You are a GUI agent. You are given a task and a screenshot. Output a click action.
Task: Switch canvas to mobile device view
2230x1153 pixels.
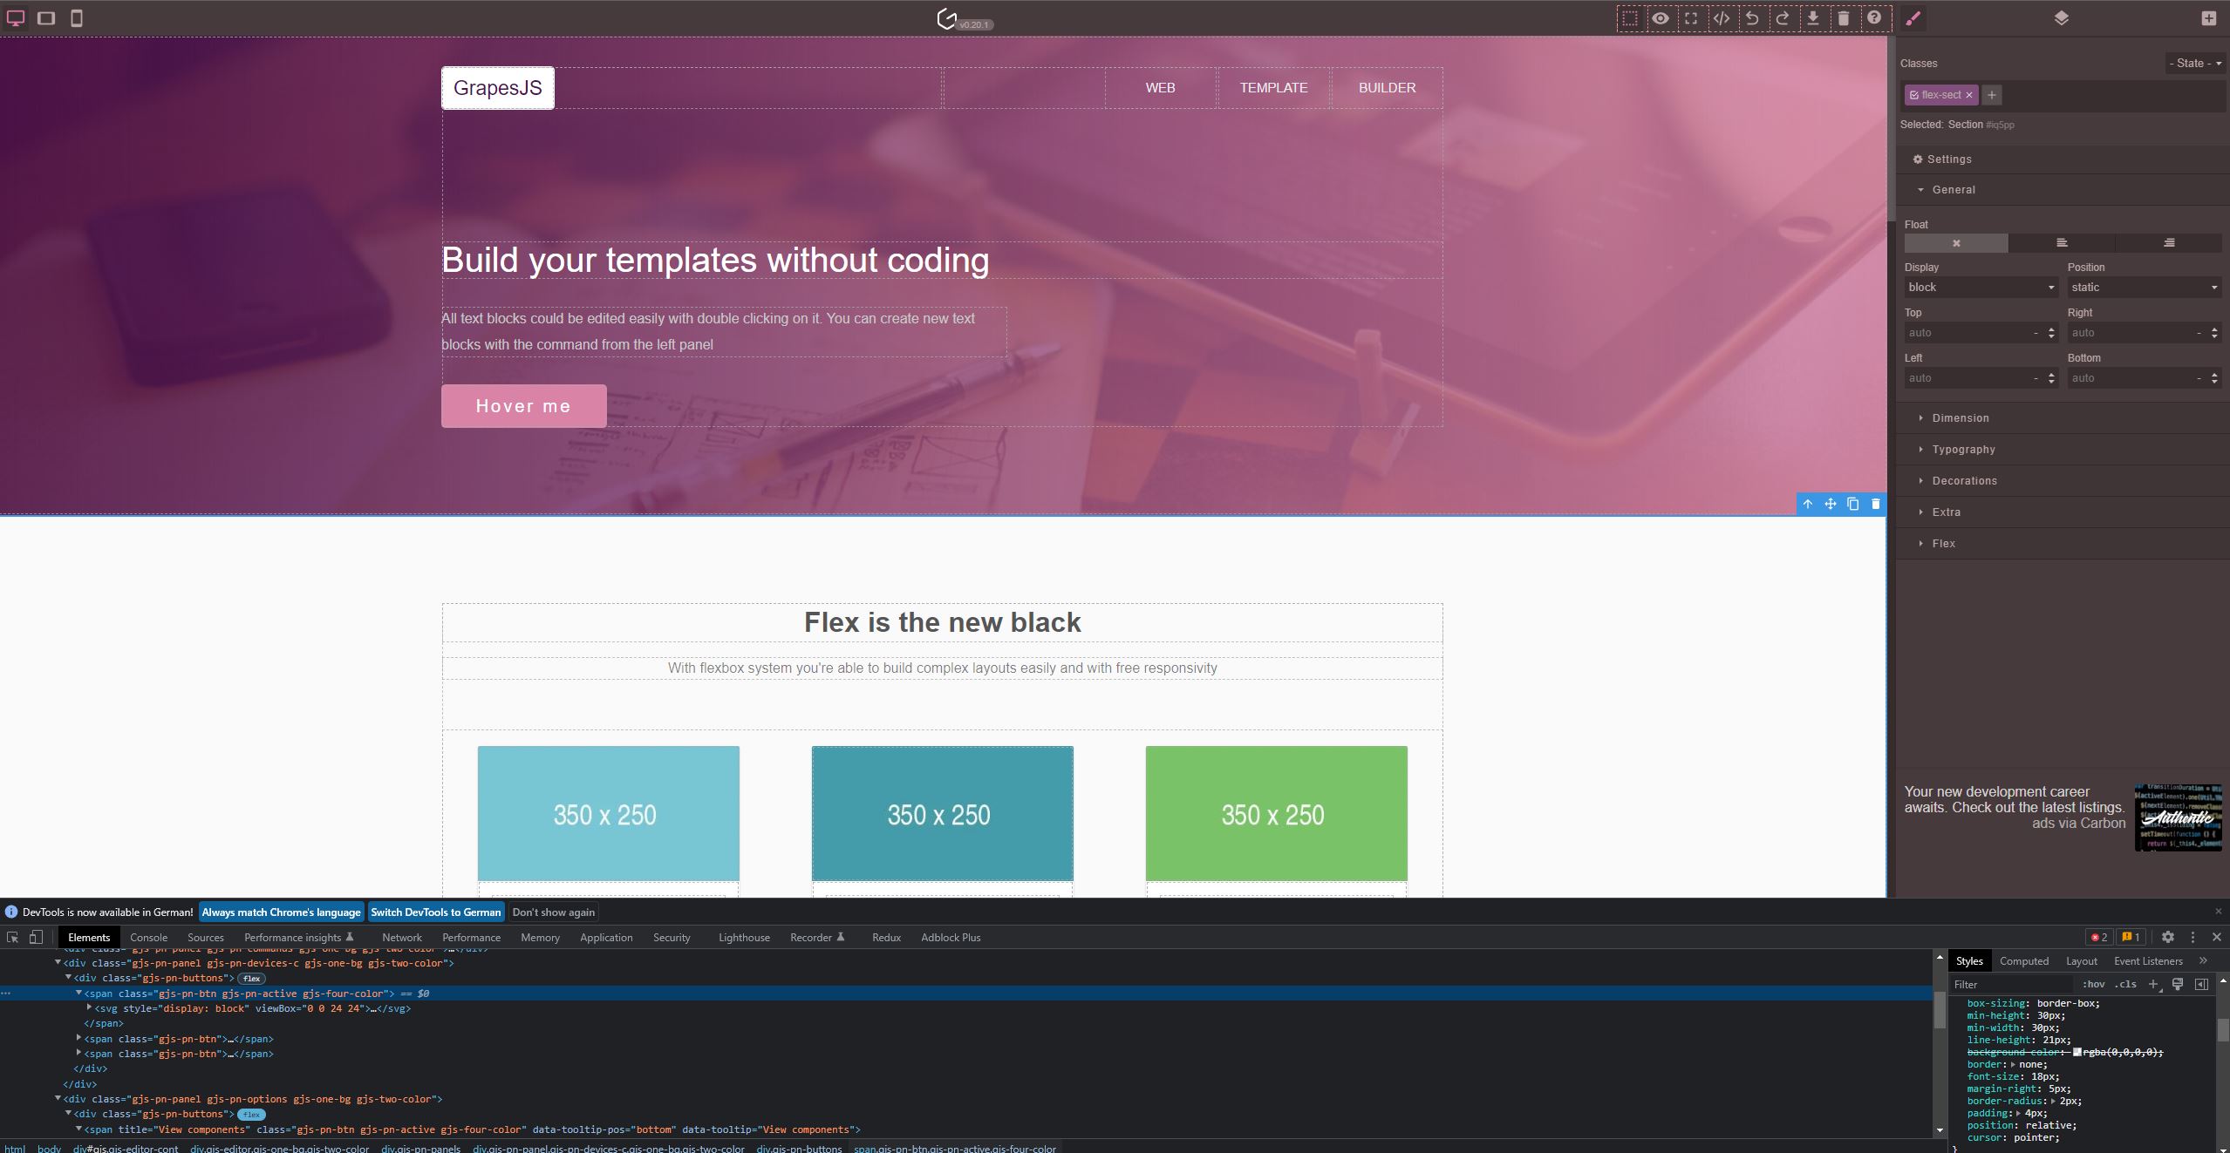[77, 17]
